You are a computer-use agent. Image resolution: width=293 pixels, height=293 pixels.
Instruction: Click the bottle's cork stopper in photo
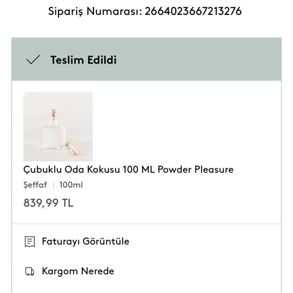click(x=54, y=114)
